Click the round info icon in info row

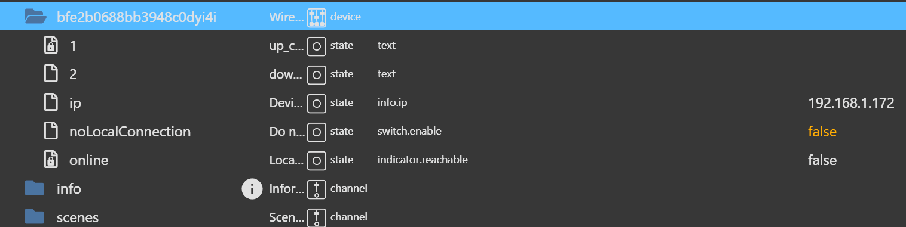coord(252,189)
